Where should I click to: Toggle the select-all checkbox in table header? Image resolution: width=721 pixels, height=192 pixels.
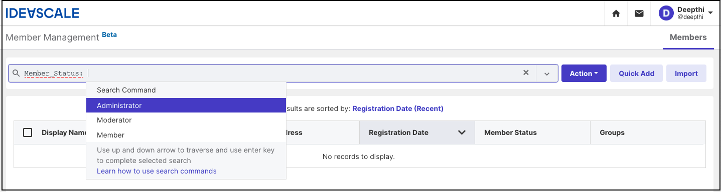[x=28, y=132]
